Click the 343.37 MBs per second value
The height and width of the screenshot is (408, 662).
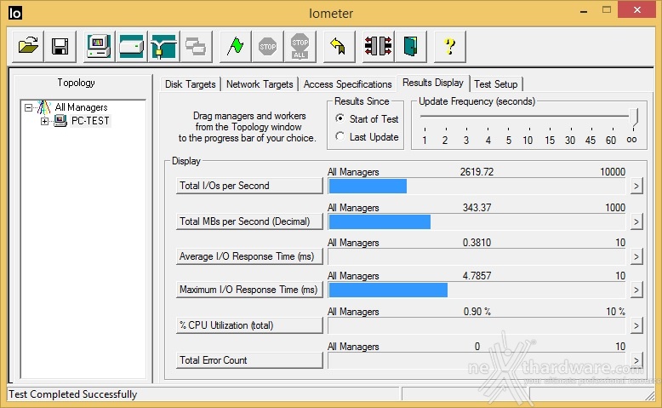pos(477,208)
